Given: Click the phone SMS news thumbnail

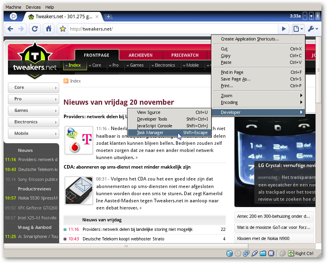Looking at the screenshot, I should [79, 190].
